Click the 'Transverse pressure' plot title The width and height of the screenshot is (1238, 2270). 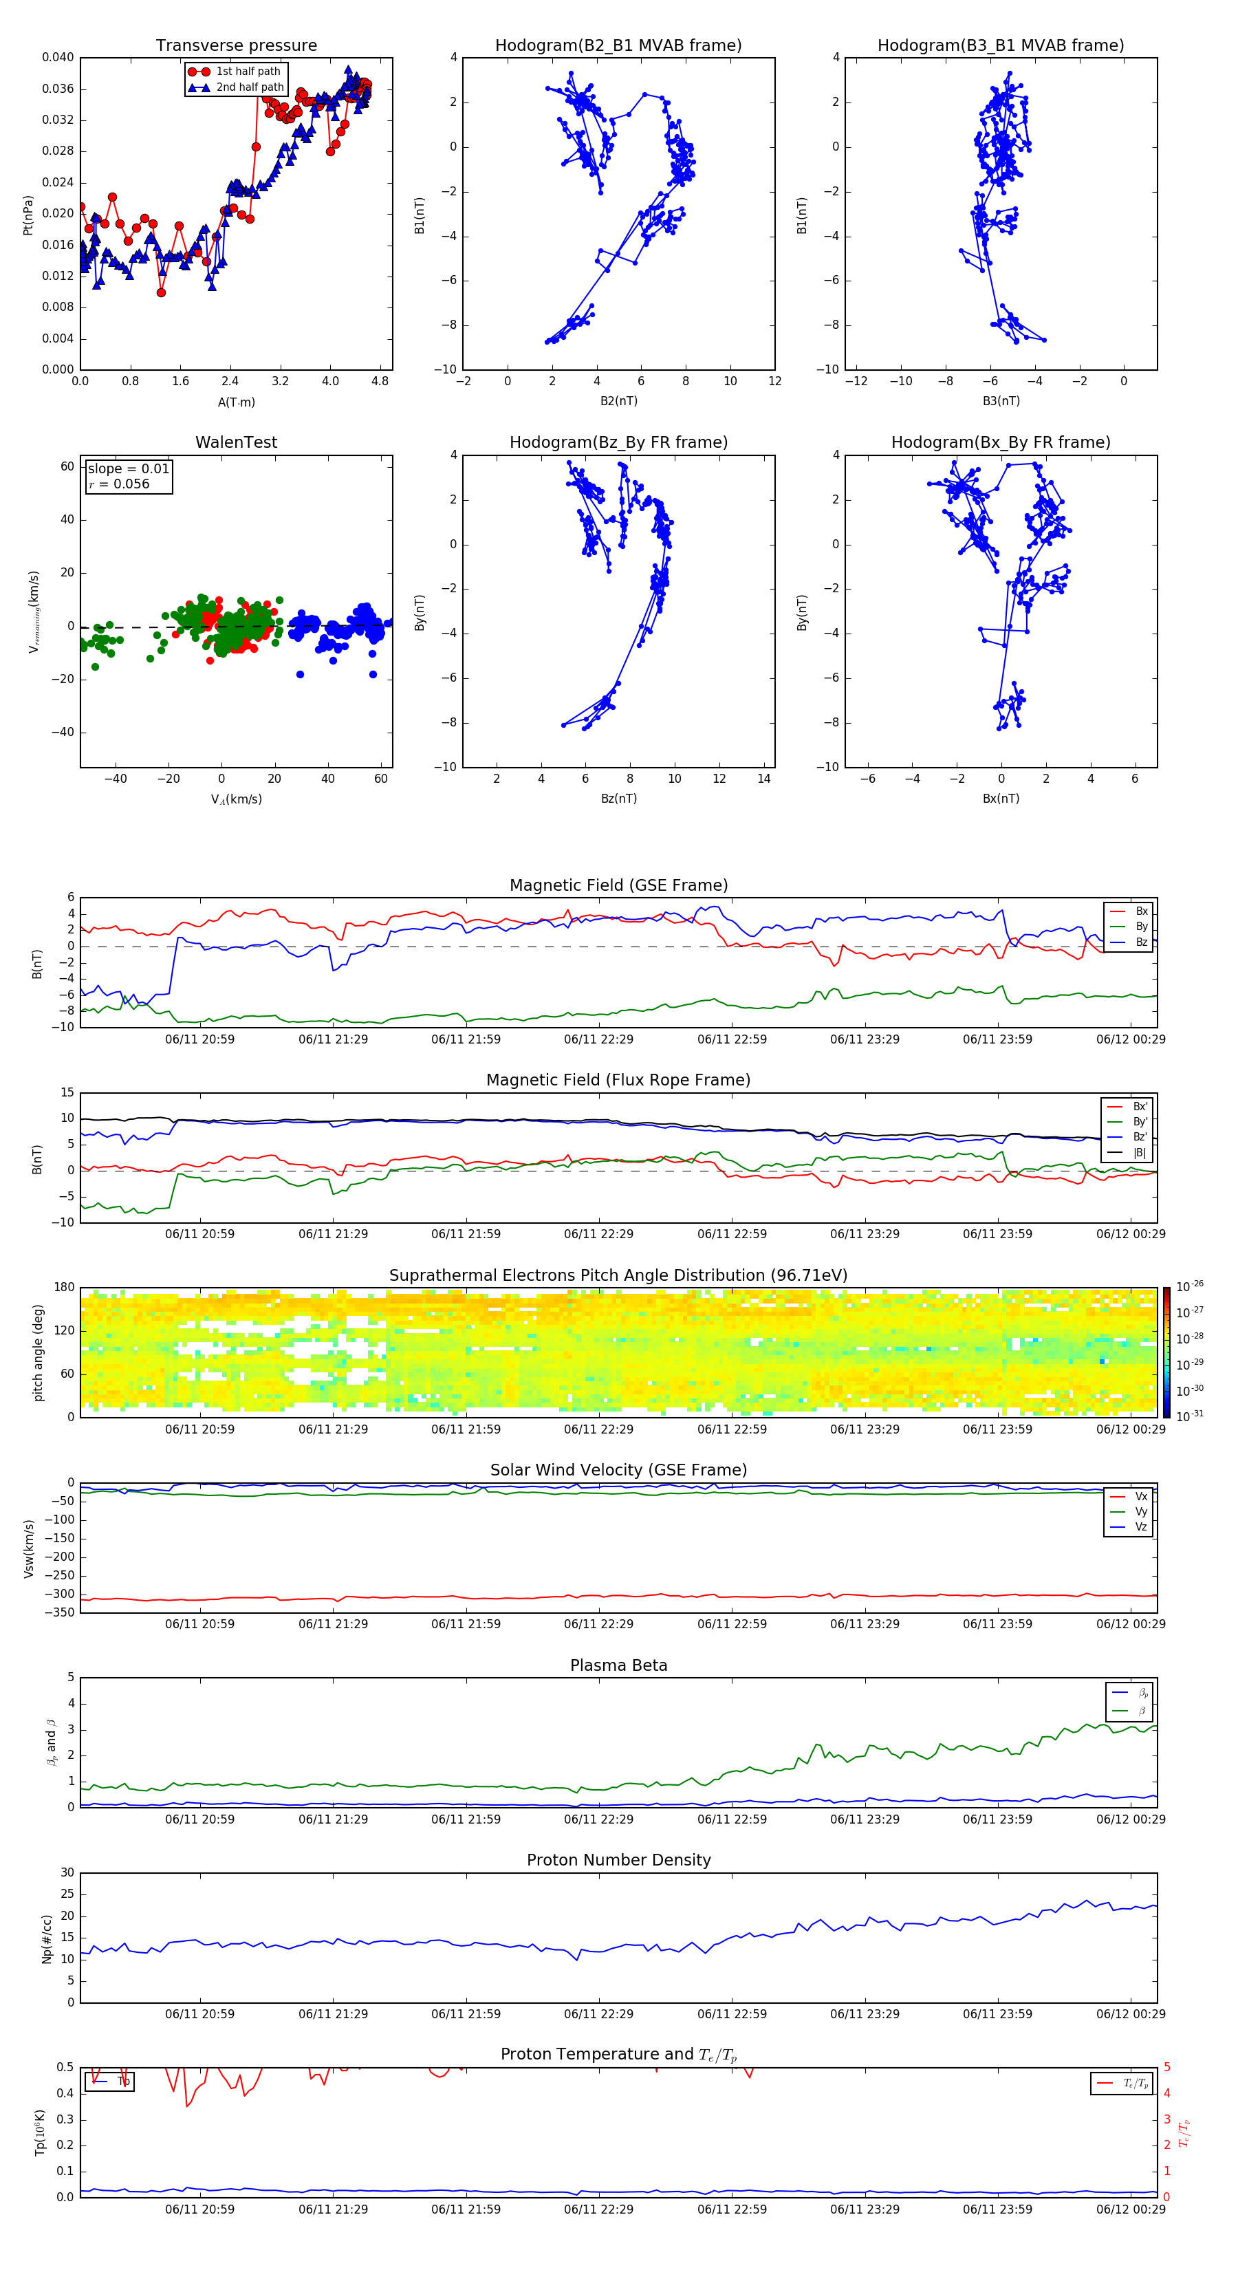coord(236,46)
